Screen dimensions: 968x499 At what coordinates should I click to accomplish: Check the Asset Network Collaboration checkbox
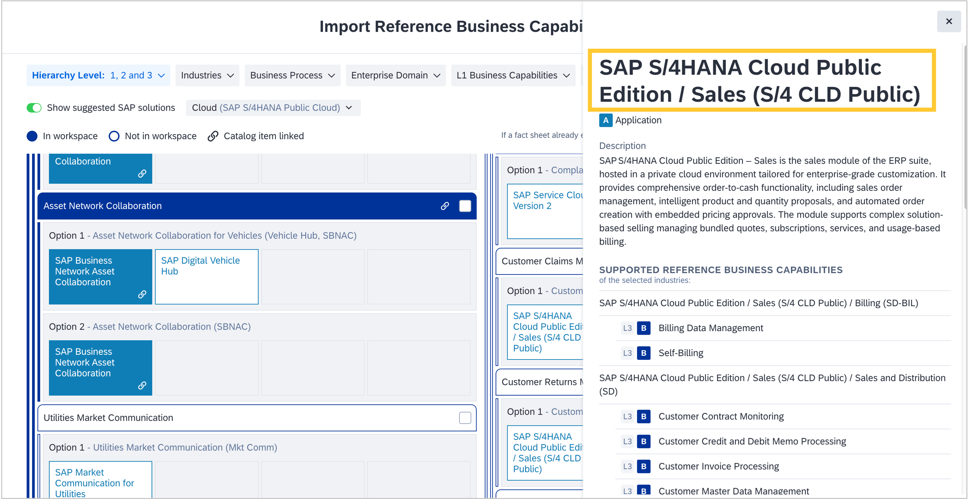coord(465,206)
